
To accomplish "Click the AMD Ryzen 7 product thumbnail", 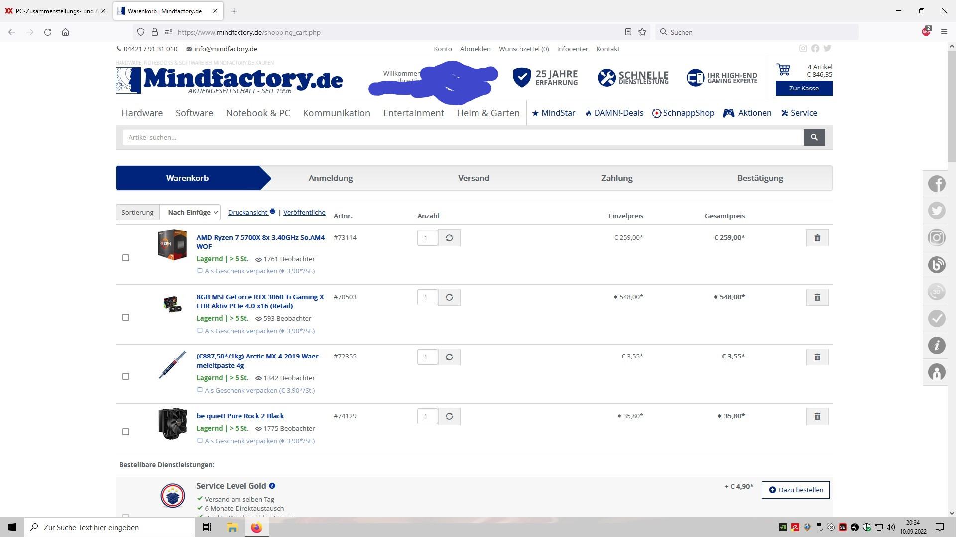I will coord(172,244).
